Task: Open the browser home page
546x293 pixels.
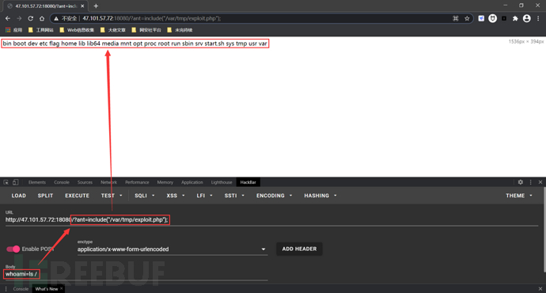Action: click(42, 18)
